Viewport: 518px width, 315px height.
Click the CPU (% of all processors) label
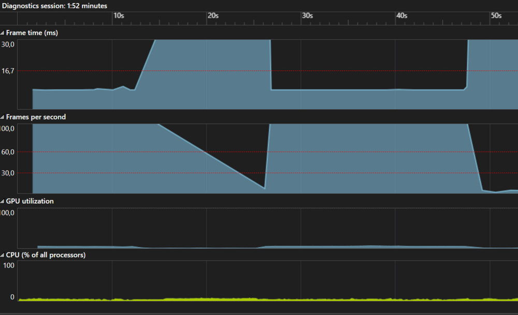pos(46,254)
